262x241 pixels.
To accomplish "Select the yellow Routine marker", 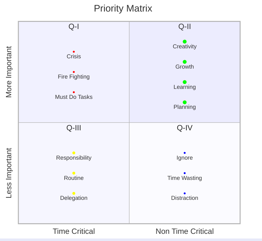I will coord(74,173).
